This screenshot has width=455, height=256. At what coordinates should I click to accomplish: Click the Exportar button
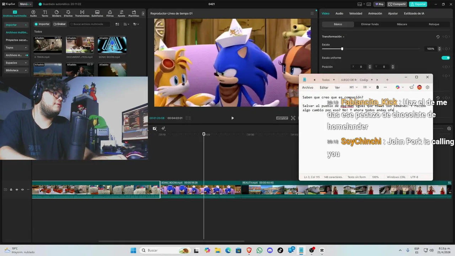click(x=418, y=4)
